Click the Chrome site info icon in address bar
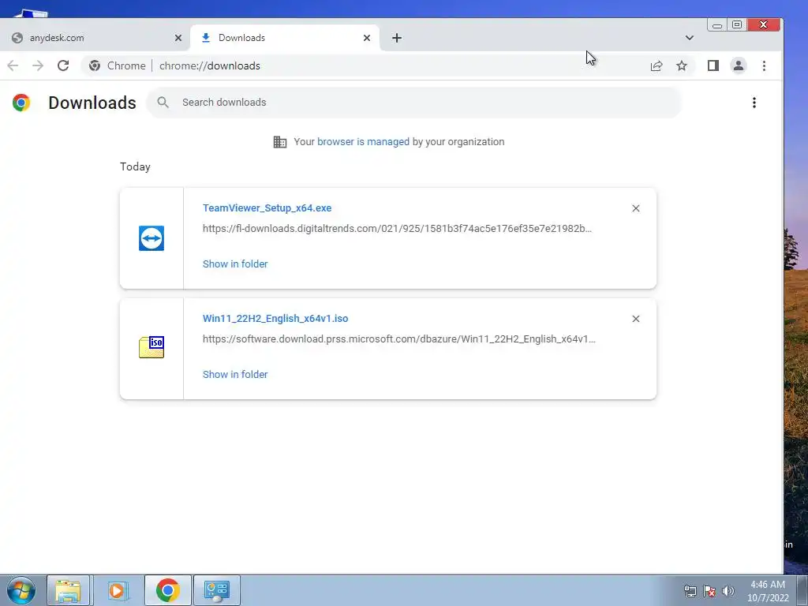This screenshot has height=606, width=808. pyautogui.click(x=95, y=65)
